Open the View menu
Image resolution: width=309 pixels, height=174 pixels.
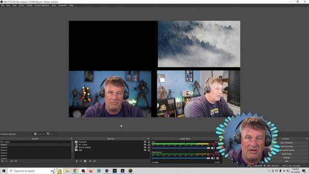[x=14, y=5]
